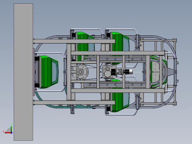
Task: Select the triangular bracket at the far right end
Action: [172, 72]
